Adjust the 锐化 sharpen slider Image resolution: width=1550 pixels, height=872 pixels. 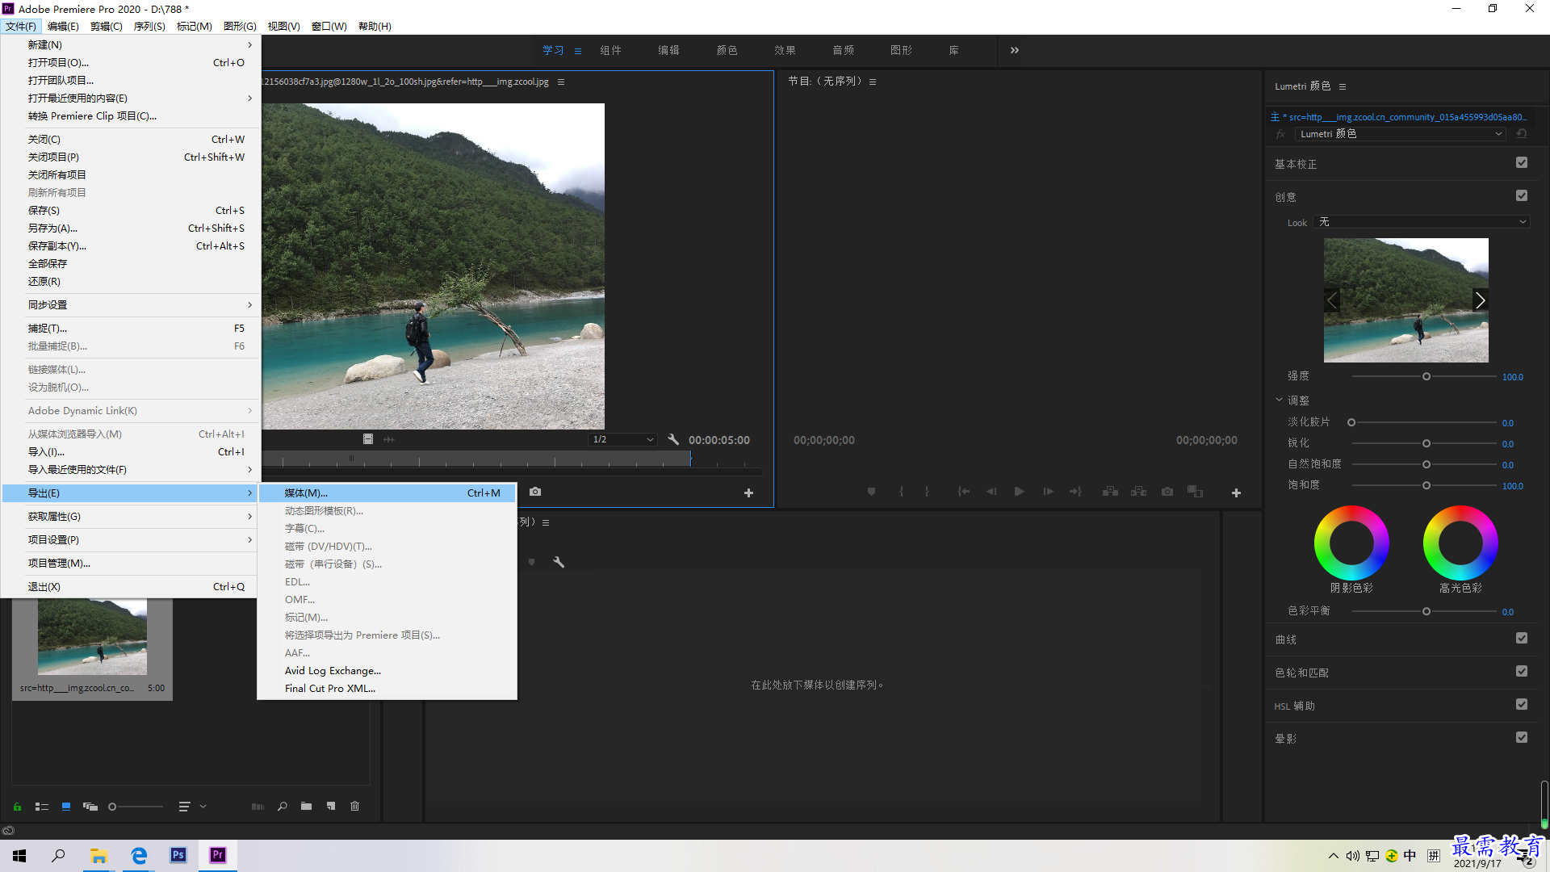pos(1426,444)
